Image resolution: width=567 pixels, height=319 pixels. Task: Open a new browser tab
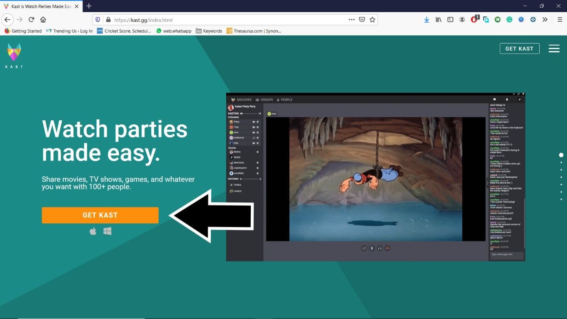coord(89,6)
